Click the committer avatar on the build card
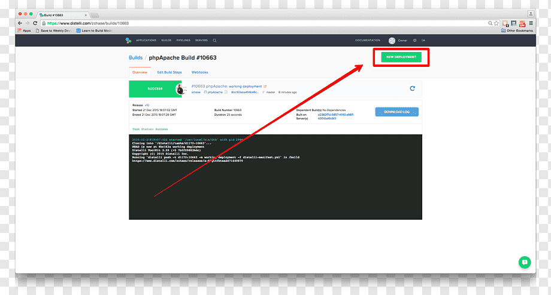 181,89
